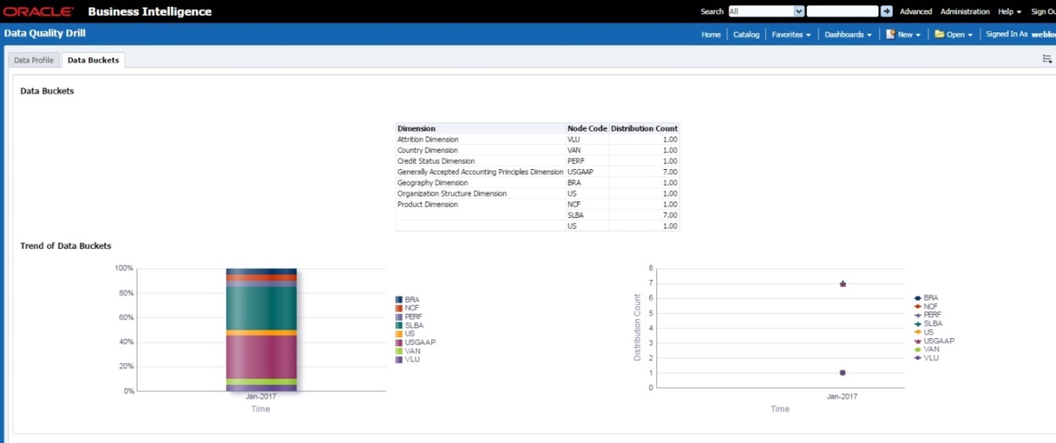Click the Node Code column header
The image size is (1056, 443).
pos(587,128)
